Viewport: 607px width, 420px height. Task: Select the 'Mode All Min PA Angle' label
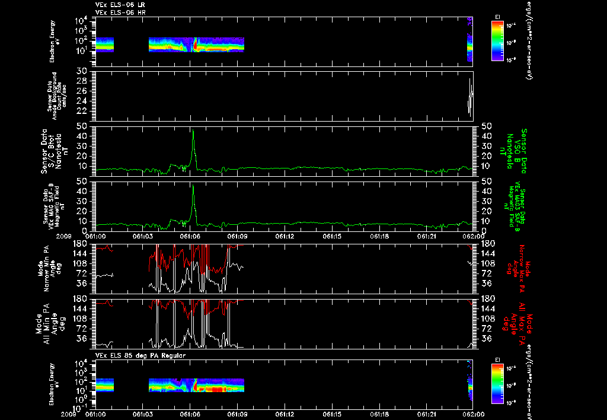click(51, 323)
